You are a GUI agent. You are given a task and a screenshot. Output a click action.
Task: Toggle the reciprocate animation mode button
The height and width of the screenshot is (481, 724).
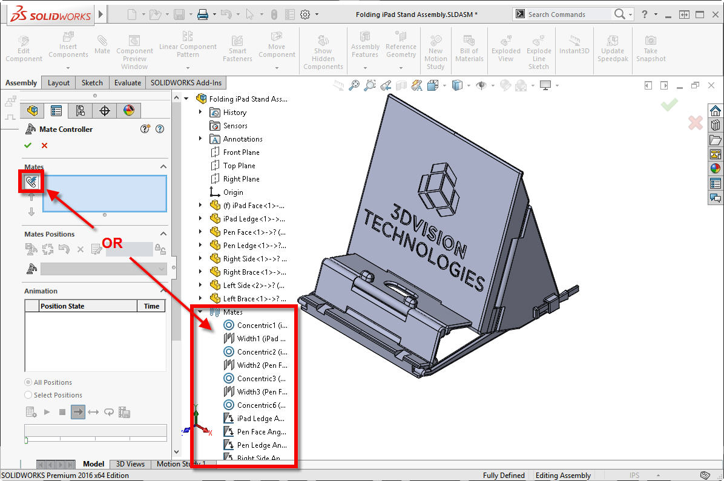coord(93,412)
